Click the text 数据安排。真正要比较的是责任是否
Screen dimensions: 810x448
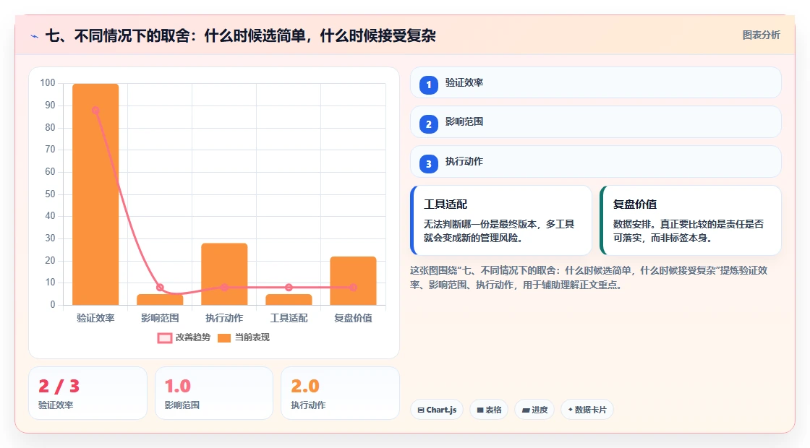click(x=688, y=225)
